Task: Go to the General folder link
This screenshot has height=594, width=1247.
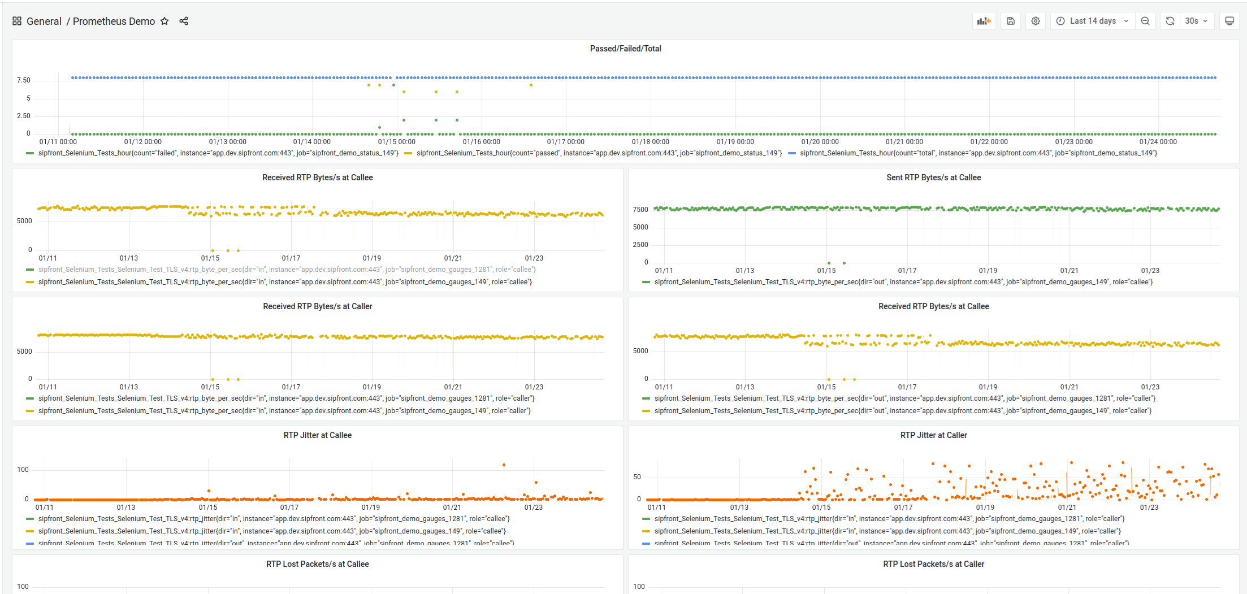Action: (44, 21)
